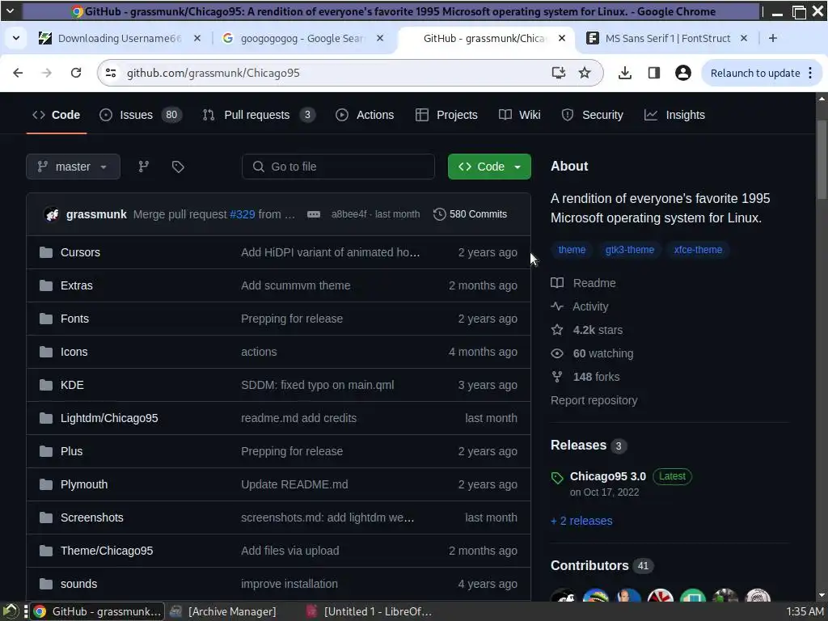Switch to the Downloading Username66 tab

[x=120, y=38]
